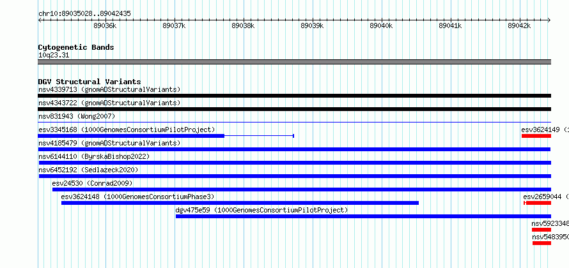The height and width of the screenshot is (268, 569).
Task: Click the chr10:89035028..89042435 region label
Action: coord(84,14)
